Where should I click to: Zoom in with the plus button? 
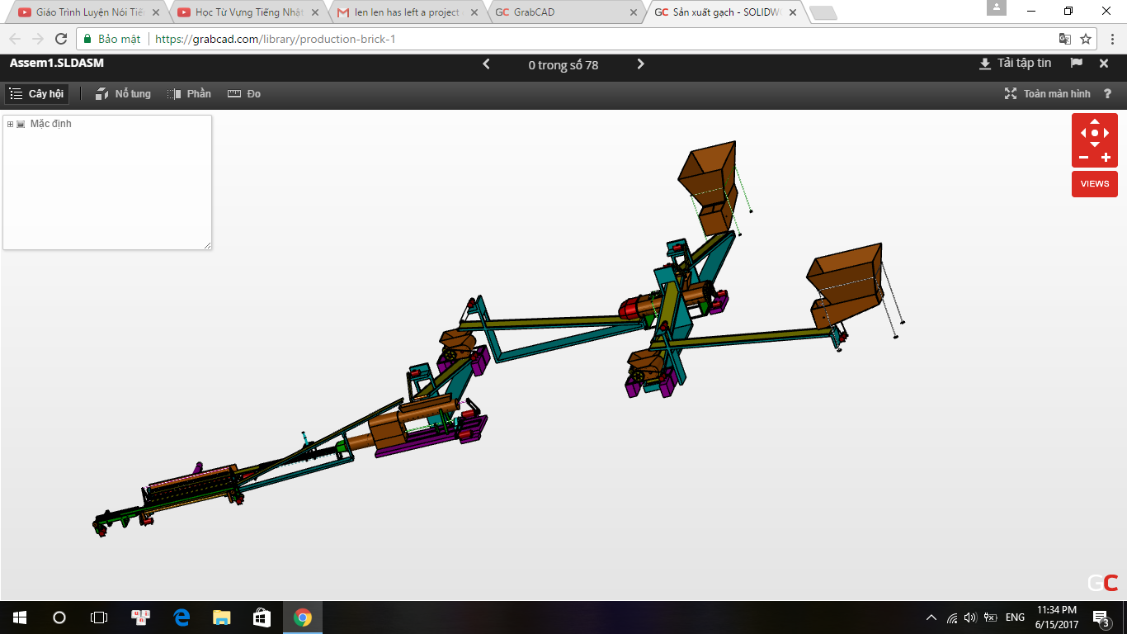pyautogui.click(x=1106, y=158)
